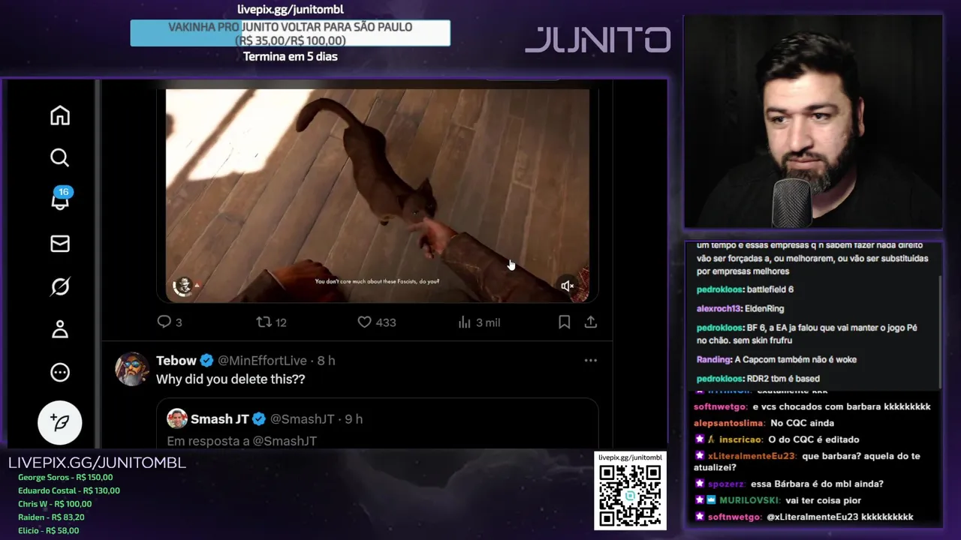Open Messages envelope icon

coord(60,244)
